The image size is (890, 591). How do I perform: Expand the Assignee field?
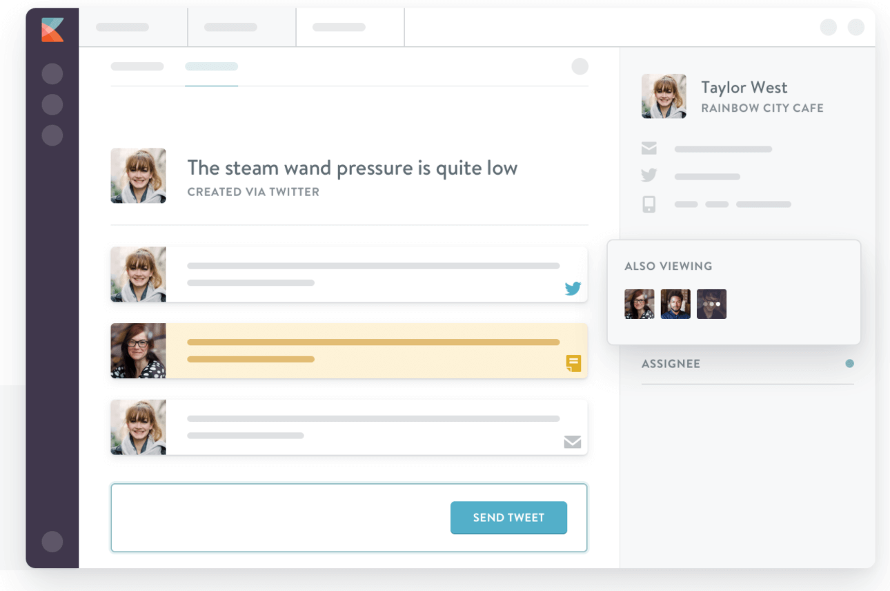(748, 364)
